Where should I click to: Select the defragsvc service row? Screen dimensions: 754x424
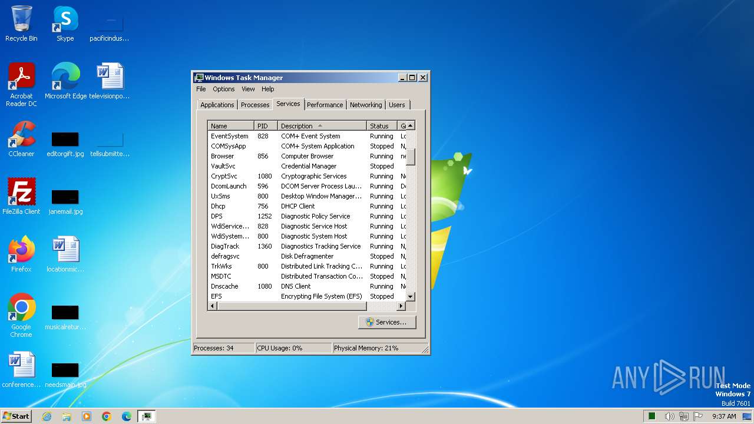pos(307,256)
